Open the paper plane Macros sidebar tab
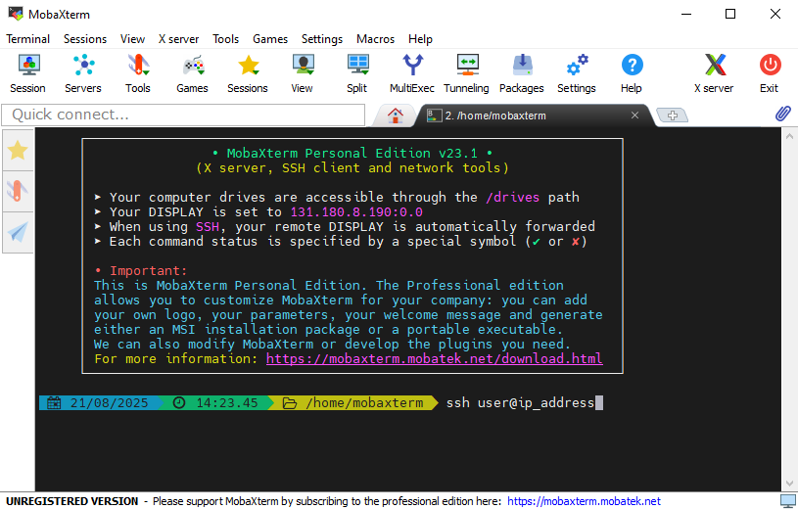This screenshot has height=509, width=798. tap(18, 232)
